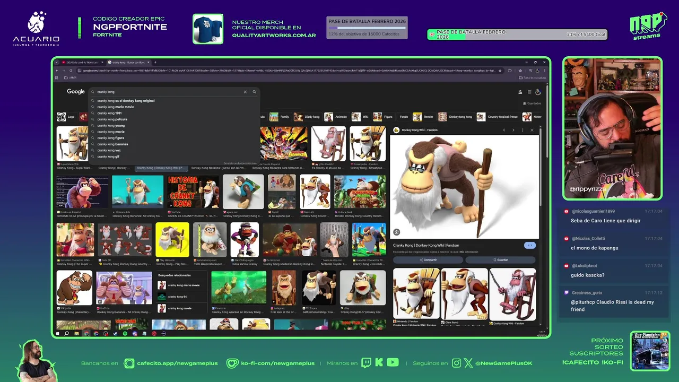679x382 pixels.
Task: Click the Google Lens icon on preview image
Action: 396,232
